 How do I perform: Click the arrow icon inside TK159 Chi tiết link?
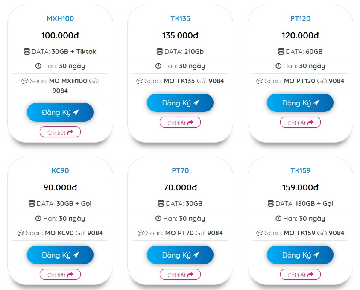click(x=310, y=275)
